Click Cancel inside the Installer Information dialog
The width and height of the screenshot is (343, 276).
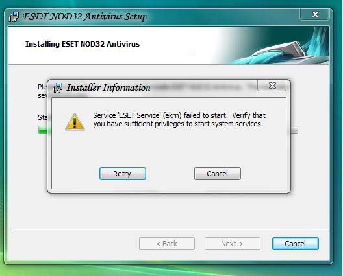218,174
